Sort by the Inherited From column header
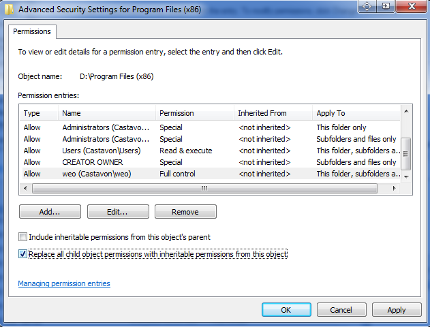 coord(273,113)
